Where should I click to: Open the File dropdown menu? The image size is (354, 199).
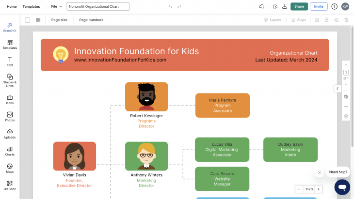pyautogui.click(x=57, y=7)
